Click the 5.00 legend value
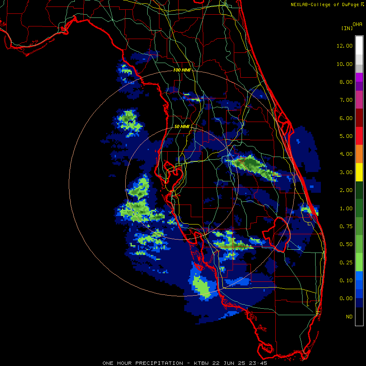Image resolution: width=366 pixels, height=366 pixels. pos(346,136)
